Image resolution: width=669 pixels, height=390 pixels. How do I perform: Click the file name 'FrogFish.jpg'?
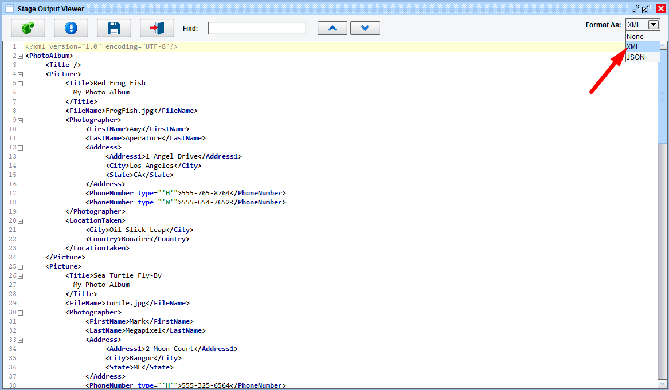click(130, 111)
